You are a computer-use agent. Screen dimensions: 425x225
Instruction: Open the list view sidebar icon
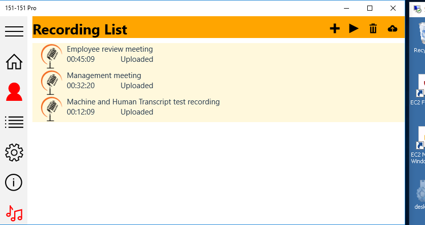pyautogui.click(x=14, y=122)
